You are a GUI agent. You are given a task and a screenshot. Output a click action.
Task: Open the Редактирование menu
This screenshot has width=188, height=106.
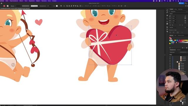(14, 1)
